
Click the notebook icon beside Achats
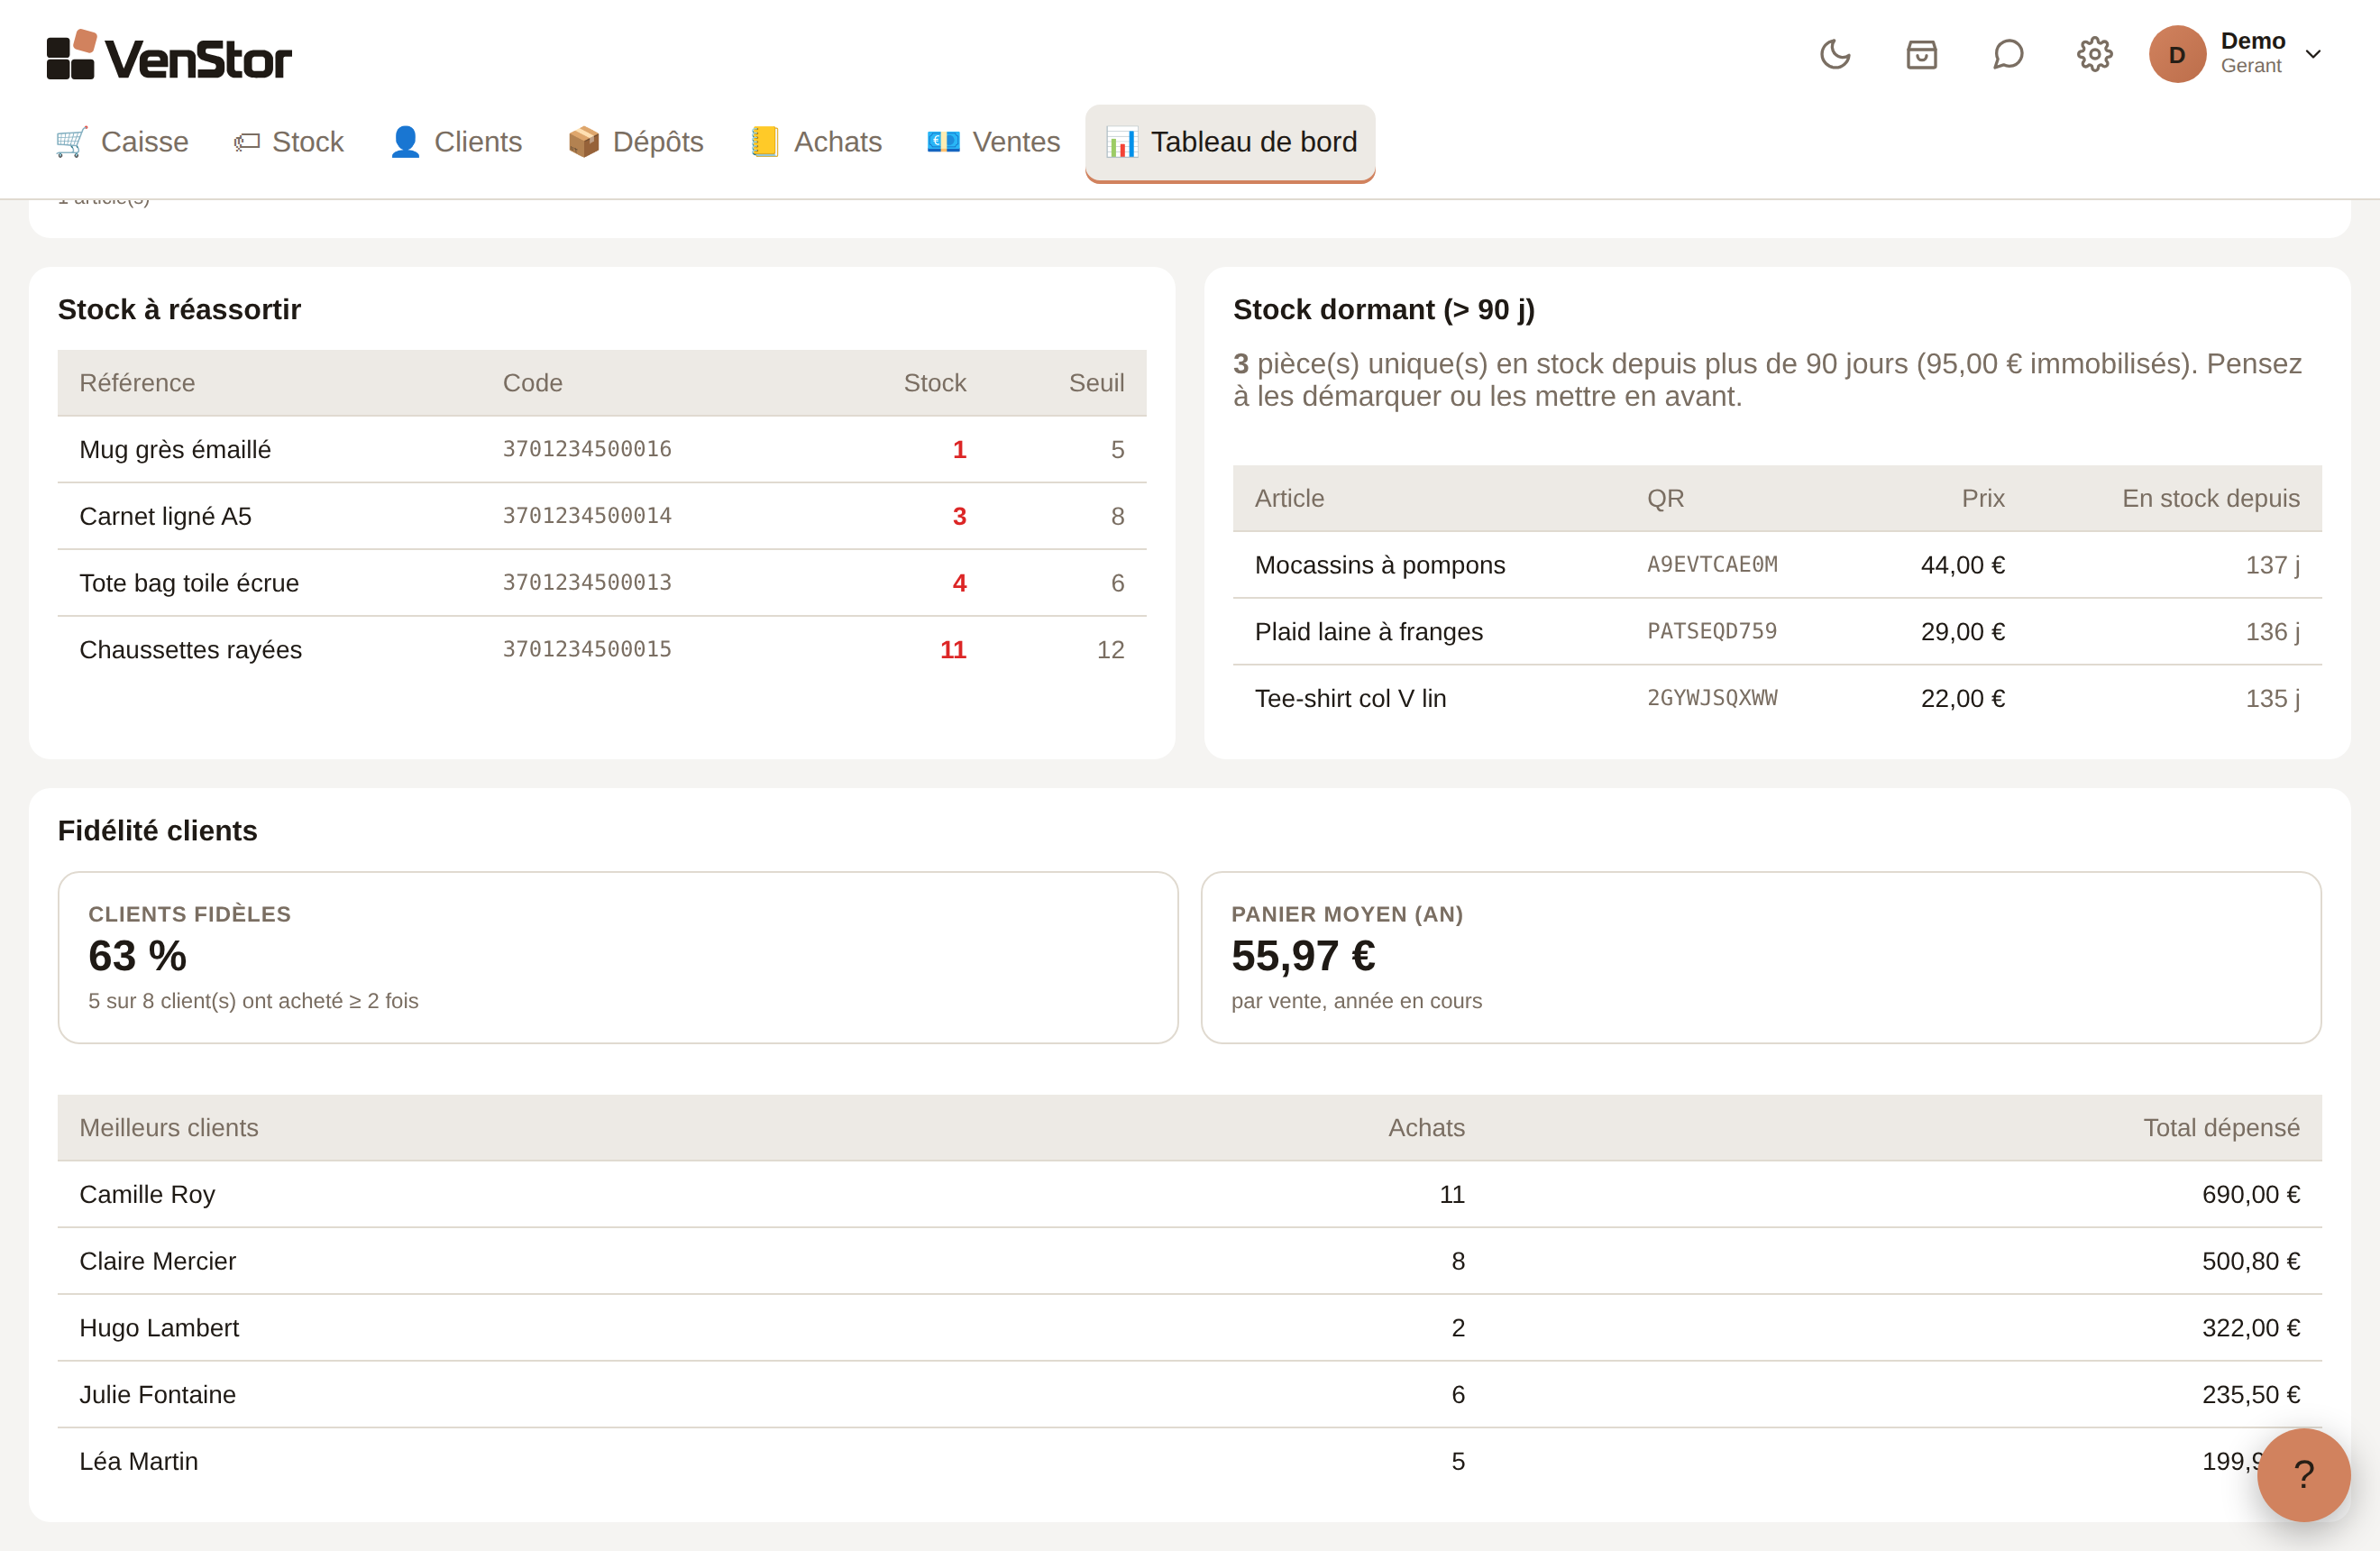click(x=764, y=142)
